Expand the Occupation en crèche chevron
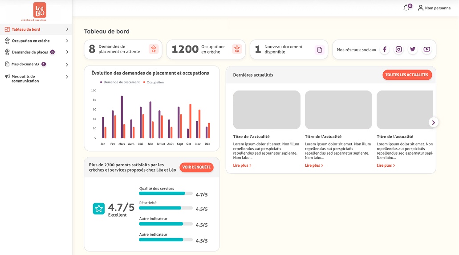The width and height of the screenshot is (459, 255). [67, 41]
